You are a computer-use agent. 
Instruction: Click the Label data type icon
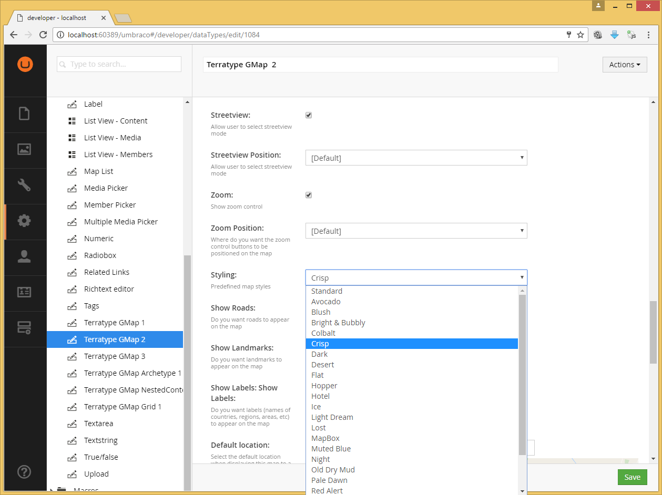click(x=72, y=104)
